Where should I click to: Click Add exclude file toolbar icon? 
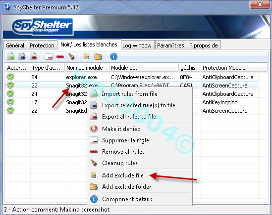pyautogui.click(x=87, y=57)
